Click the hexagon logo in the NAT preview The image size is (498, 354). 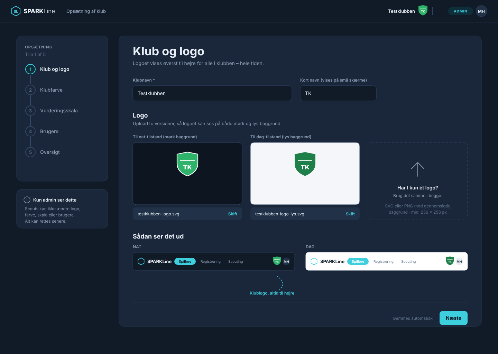pyautogui.click(x=141, y=261)
